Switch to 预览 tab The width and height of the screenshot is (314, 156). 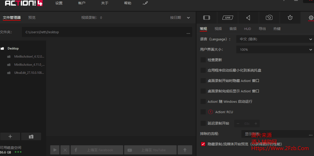tap(32, 17)
